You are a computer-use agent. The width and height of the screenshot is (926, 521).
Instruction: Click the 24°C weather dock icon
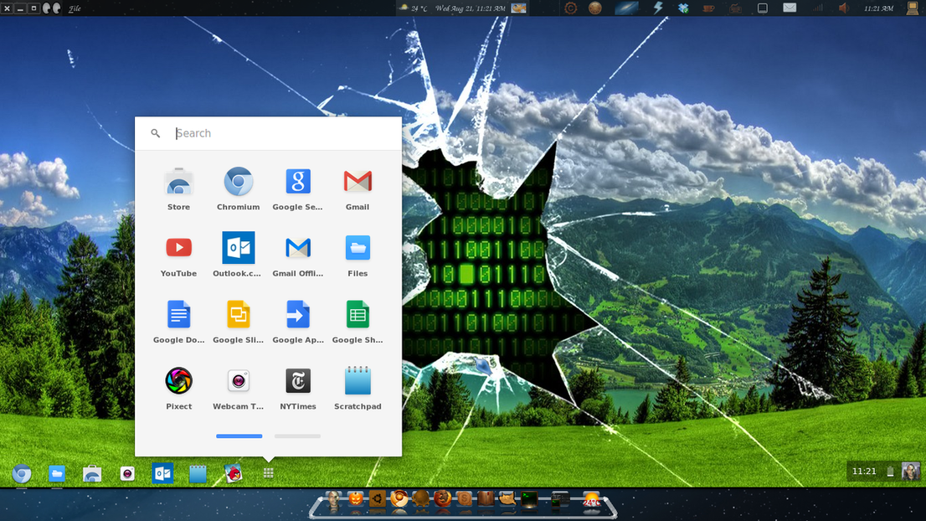[592, 500]
